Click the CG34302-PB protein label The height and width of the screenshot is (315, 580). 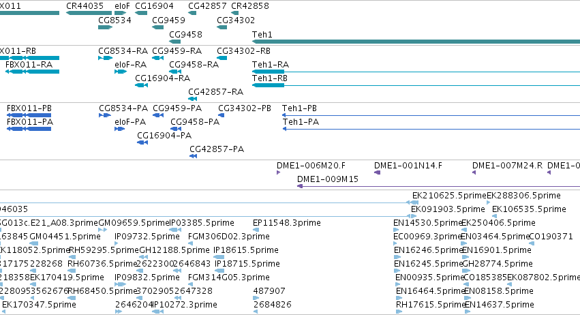[245, 108]
